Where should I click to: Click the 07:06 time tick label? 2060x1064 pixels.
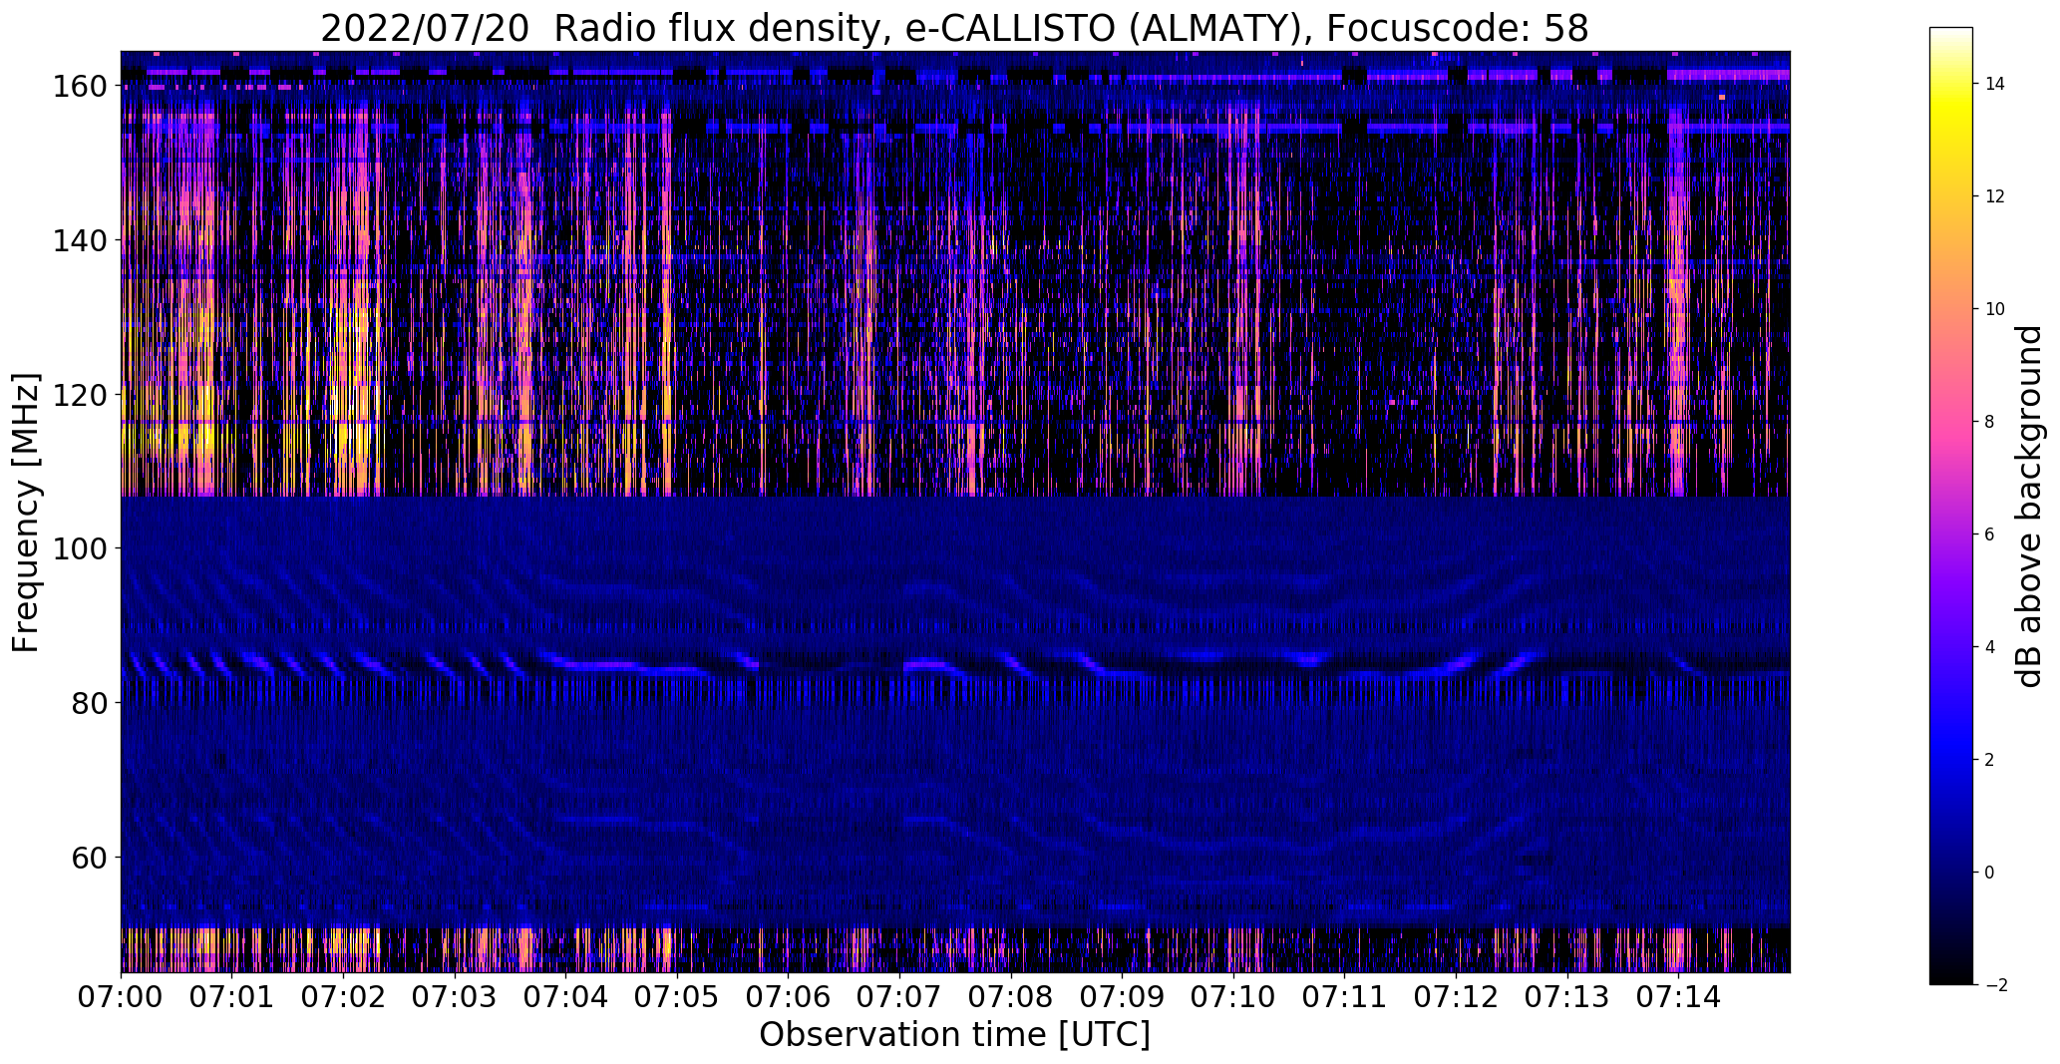789,996
